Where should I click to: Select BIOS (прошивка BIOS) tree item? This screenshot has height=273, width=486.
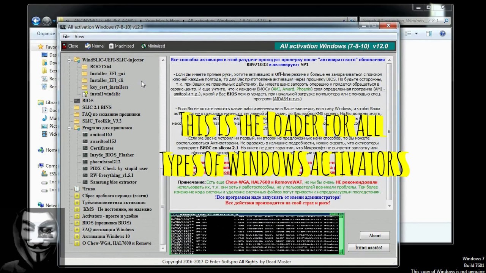[106, 223]
